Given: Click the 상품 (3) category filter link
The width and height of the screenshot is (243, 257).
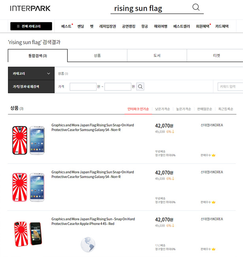Looking at the screenshot, I should point(63,74).
